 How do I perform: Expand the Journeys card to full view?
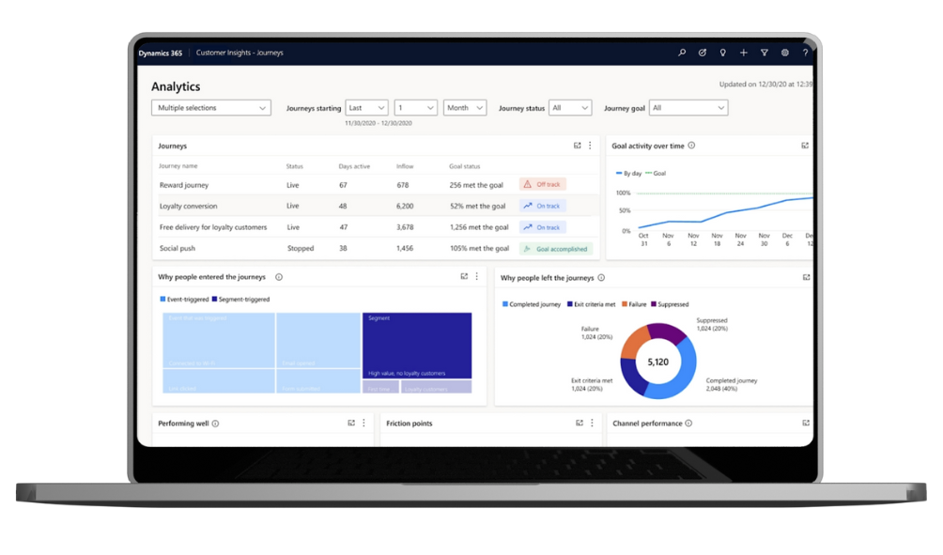click(578, 146)
